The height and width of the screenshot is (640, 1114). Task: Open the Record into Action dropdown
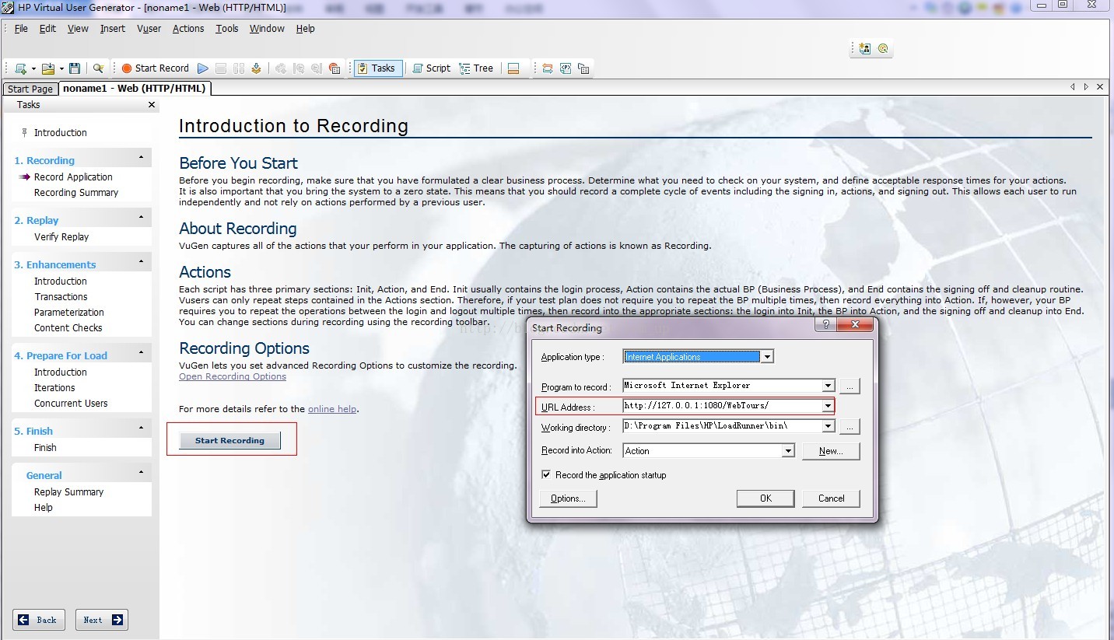coord(788,451)
